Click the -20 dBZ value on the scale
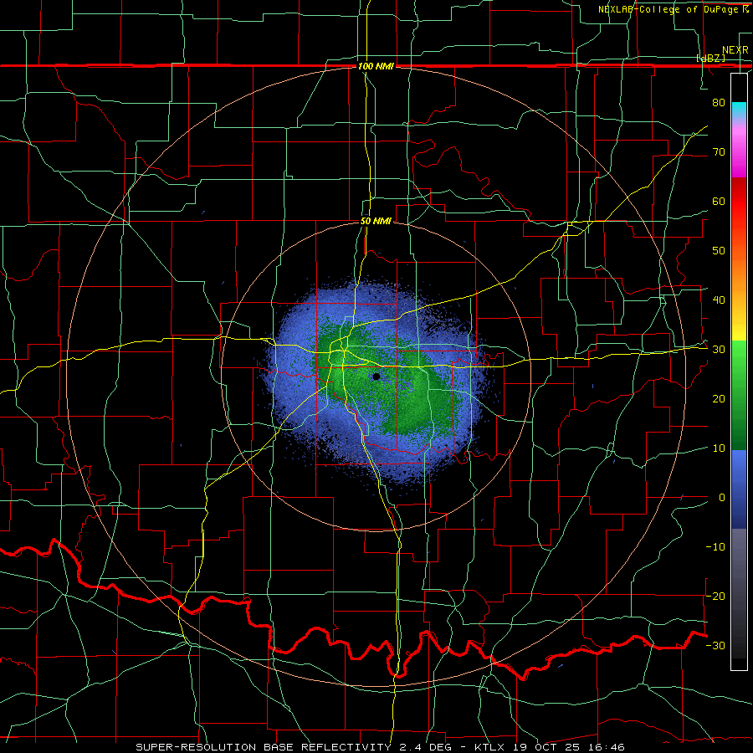Viewport: 753px width, 753px height. tap(715, 596)
